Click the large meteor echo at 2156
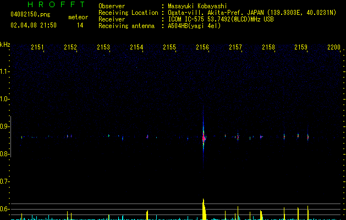This screenshot has width=346, height=220. (x=204, y=139)
